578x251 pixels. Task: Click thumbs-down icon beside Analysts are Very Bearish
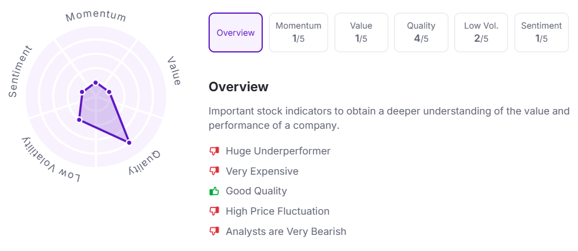point(215,231)
